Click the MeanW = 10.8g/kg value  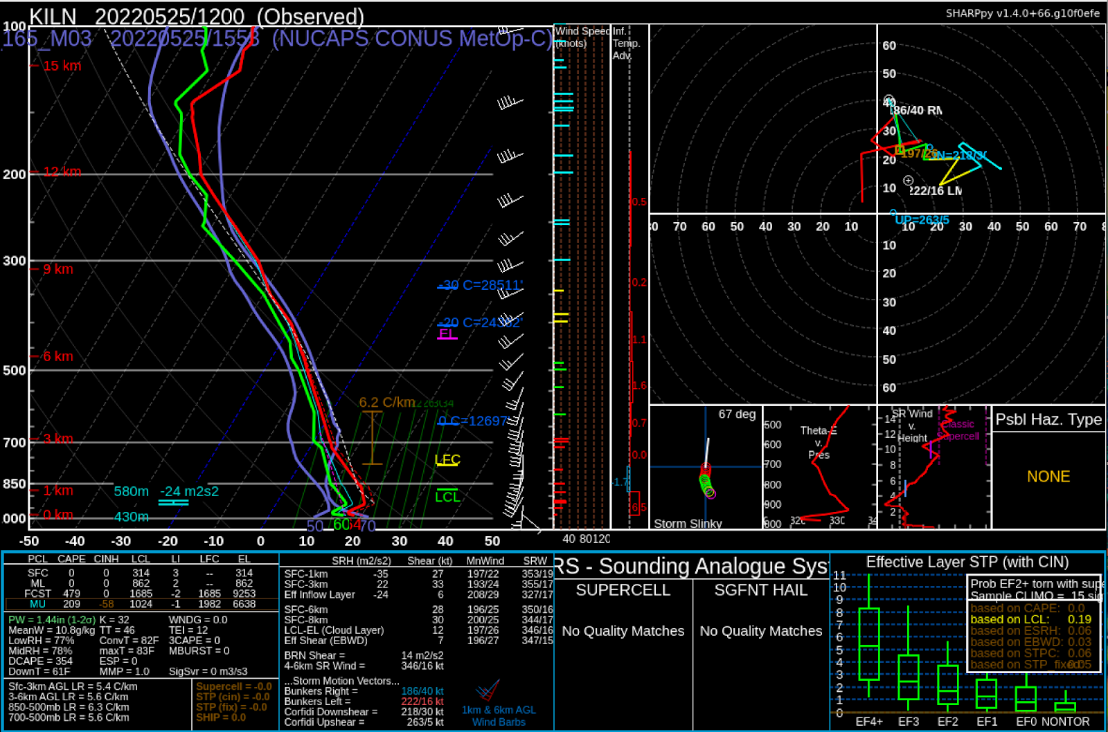tap(51, 630)
